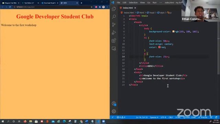Open the File menu in VS Code

click(118, 2)
